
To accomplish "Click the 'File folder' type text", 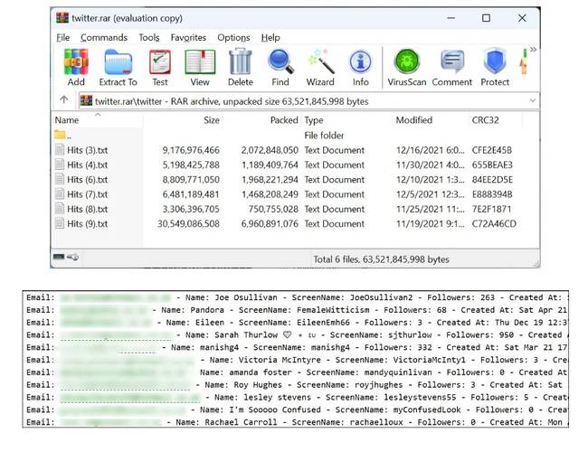I will (x=324, y=136).
